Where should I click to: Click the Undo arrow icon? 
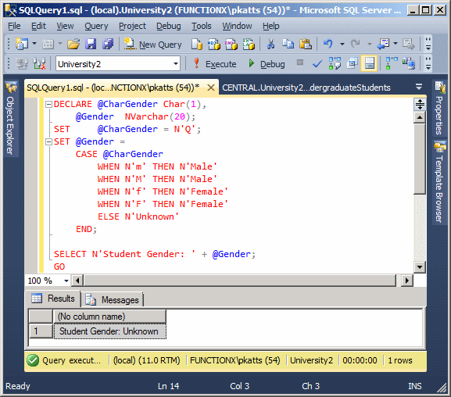(x=328, y=44)
